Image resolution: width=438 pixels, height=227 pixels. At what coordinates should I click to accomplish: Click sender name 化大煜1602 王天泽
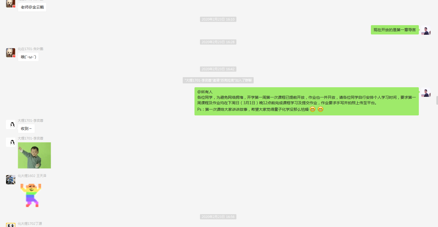[32, 176]
